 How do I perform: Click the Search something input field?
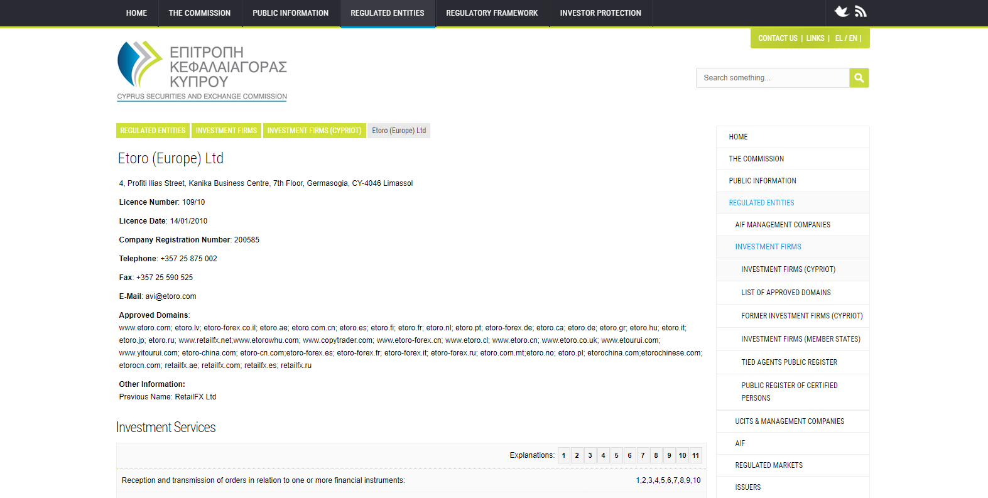pos(773,78)
